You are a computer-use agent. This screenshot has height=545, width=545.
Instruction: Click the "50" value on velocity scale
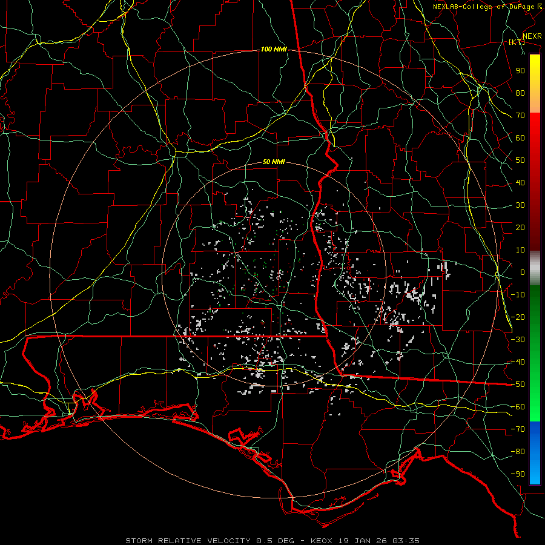[x=520, y=160]
